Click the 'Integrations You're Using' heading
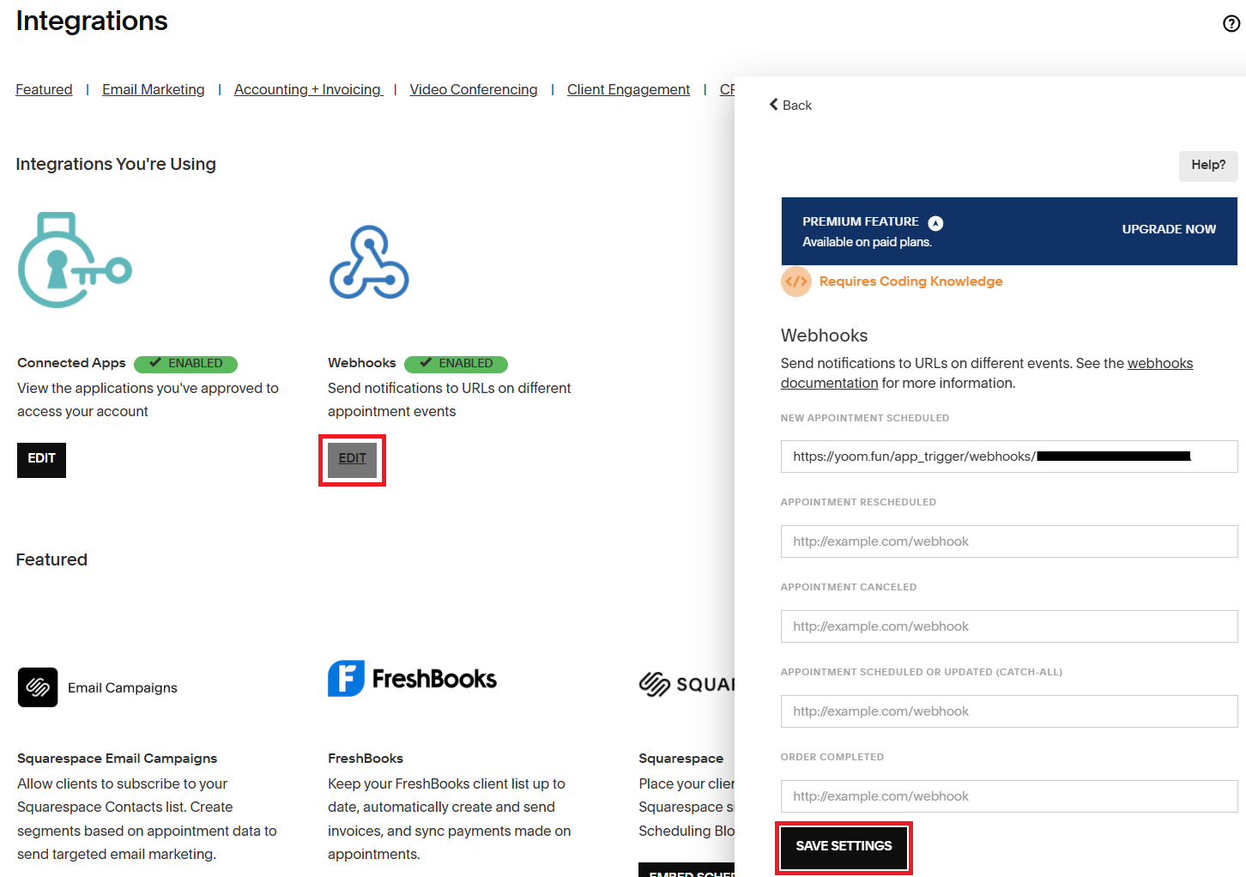 [x=116, y=164]
